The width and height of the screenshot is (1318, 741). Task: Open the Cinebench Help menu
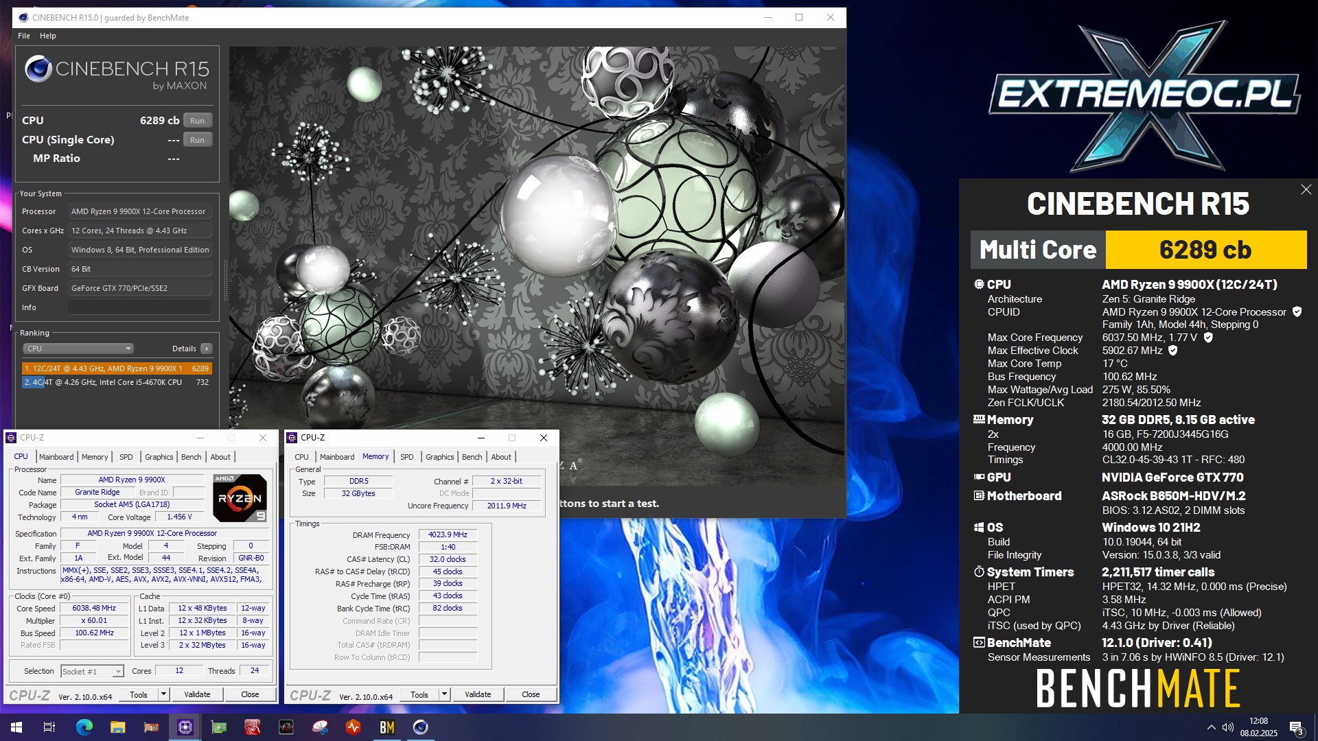click(x=48, y=36)
